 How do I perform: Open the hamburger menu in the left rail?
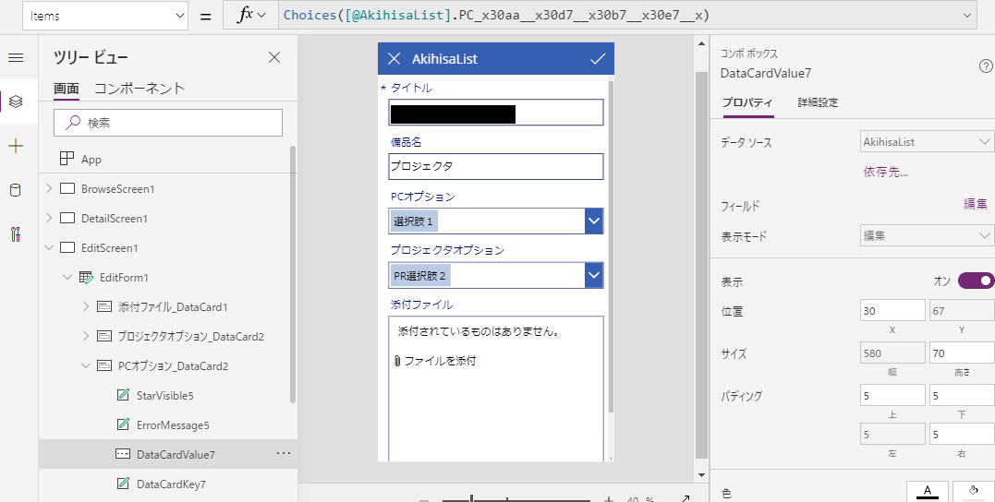(x=16, y=58)
